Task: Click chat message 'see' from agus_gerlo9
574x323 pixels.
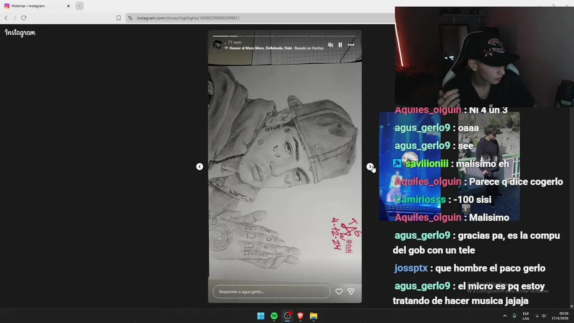Action: [465, 146]
